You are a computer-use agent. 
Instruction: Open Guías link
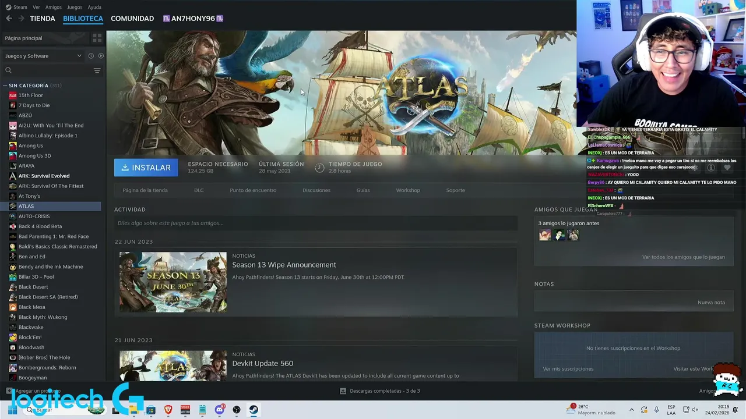tap(363, 190)
